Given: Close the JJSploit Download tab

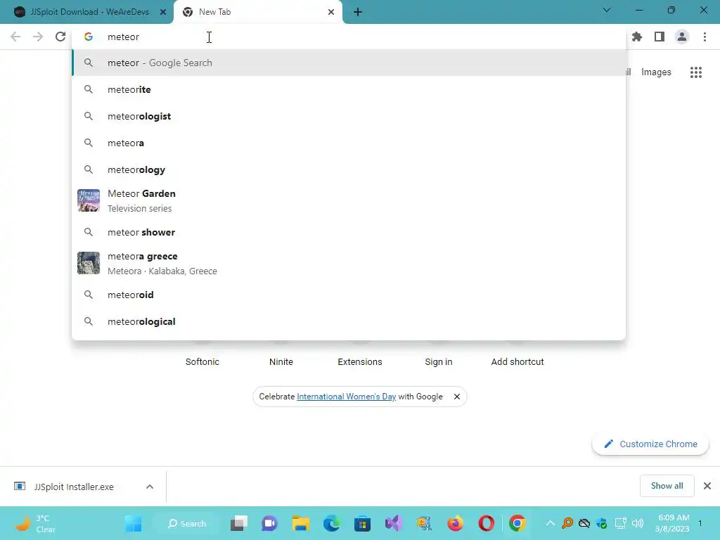Looking at the screenshot, I should coord(163,12).
